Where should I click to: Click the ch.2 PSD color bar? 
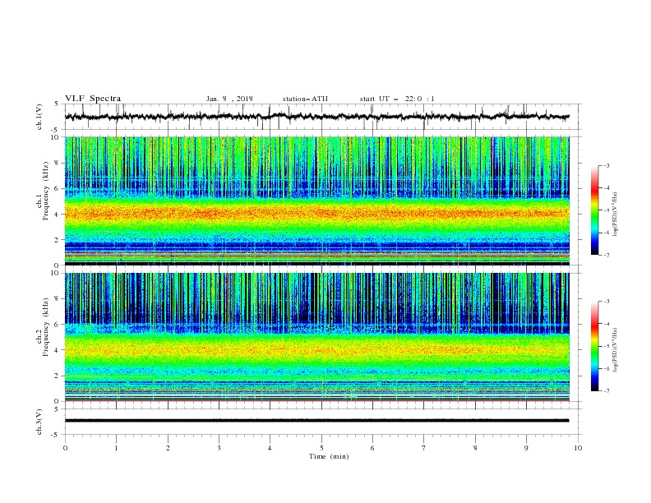pos(594,346)
